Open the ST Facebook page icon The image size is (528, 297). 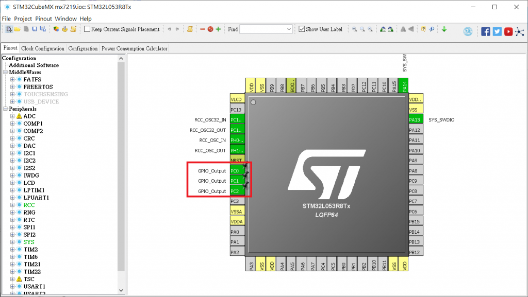click(486, 31)
